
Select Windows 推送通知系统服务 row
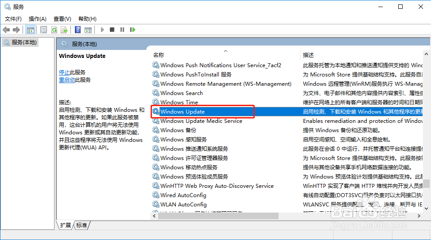click(194, 149)
